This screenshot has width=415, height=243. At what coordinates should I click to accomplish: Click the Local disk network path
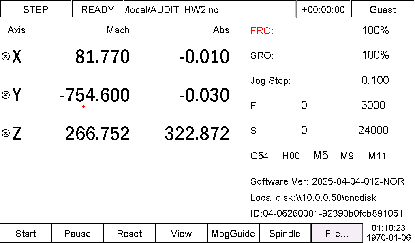313,198
